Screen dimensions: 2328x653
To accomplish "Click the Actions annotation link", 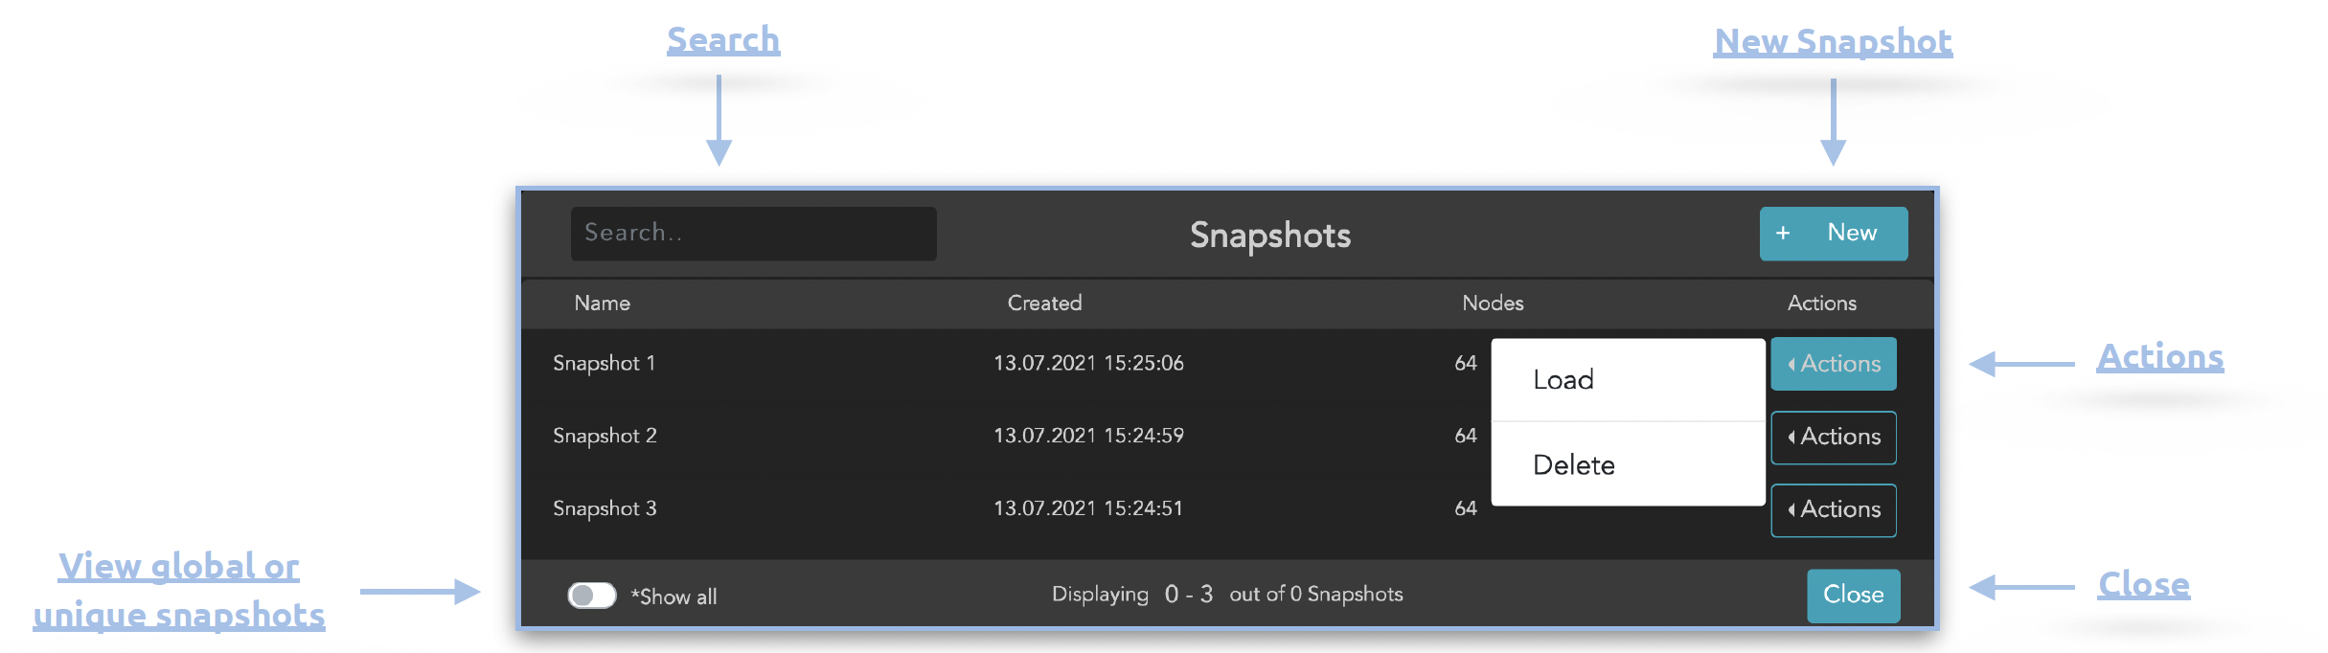I will 2159,357.
